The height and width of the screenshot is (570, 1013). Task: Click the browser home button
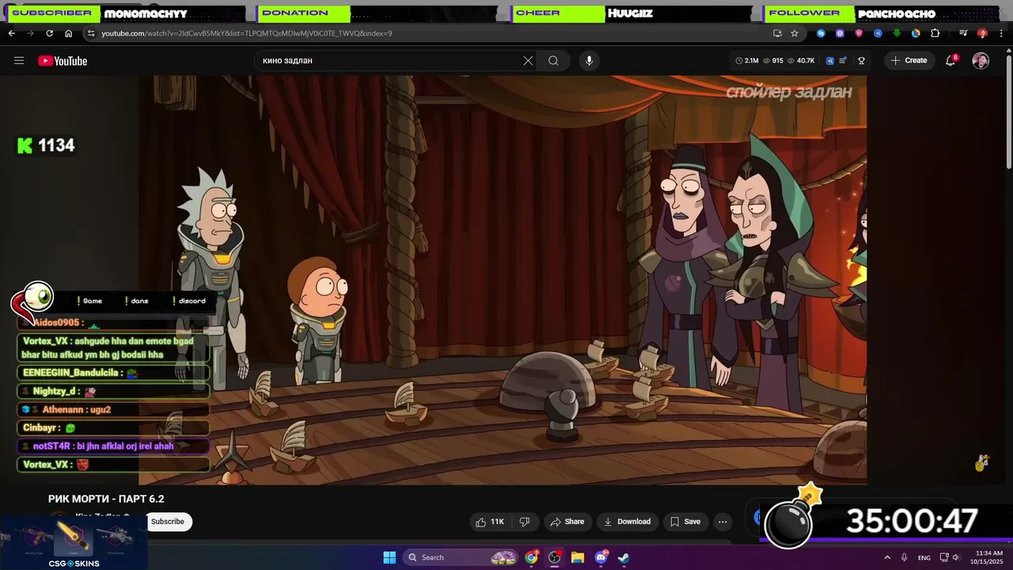[69, 33]
